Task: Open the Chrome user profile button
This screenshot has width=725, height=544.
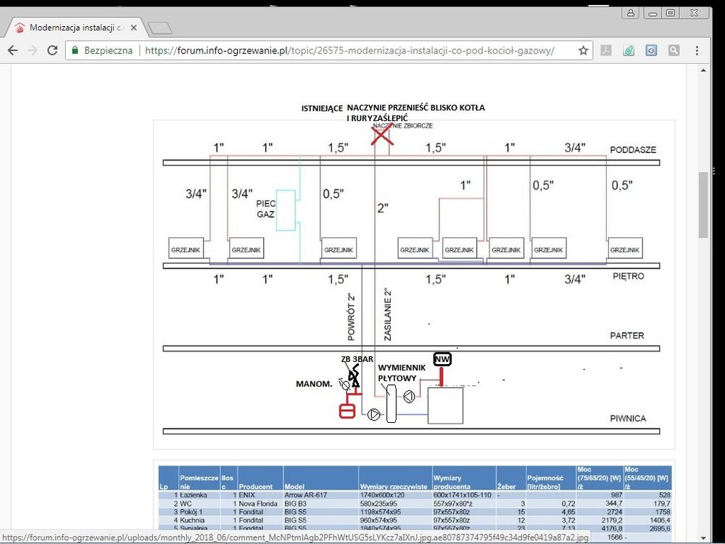Action: [x=631, y=12]
